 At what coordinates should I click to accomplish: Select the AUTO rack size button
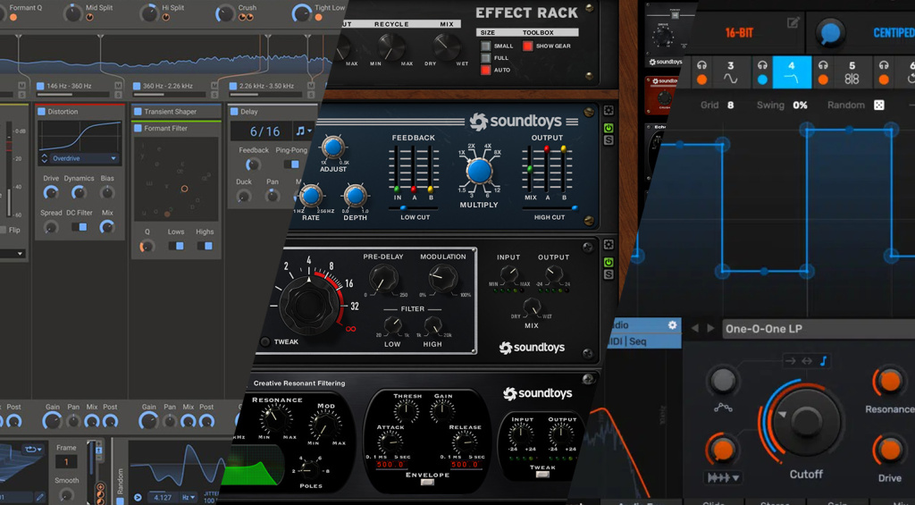(x=485, y=70)
